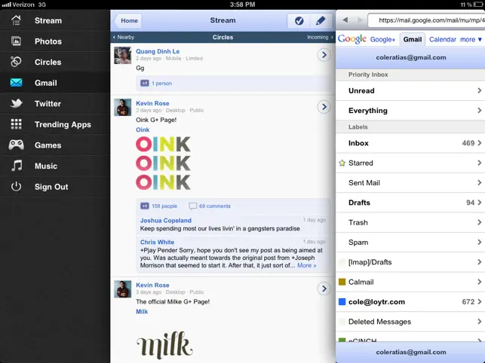The width and height of the screenshot is (485, 363).
Task: Switch to the Nearby stream tab
Action: tap(124, 37)
